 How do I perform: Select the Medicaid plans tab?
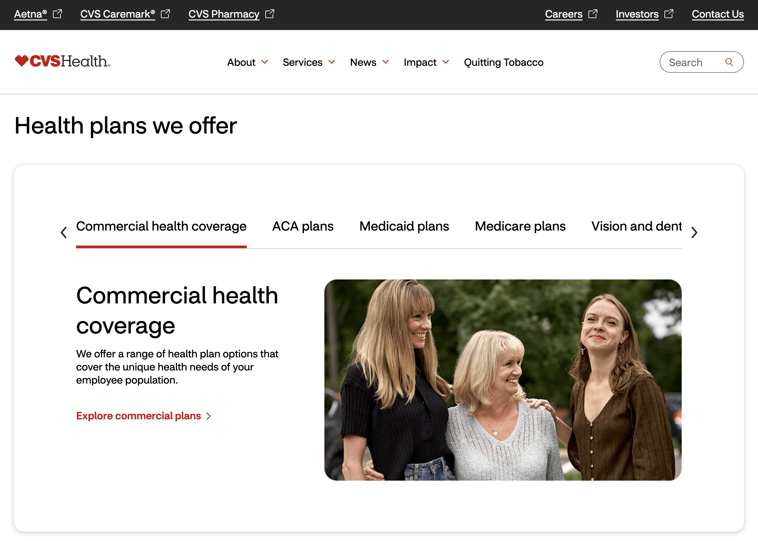coord(404,226)
